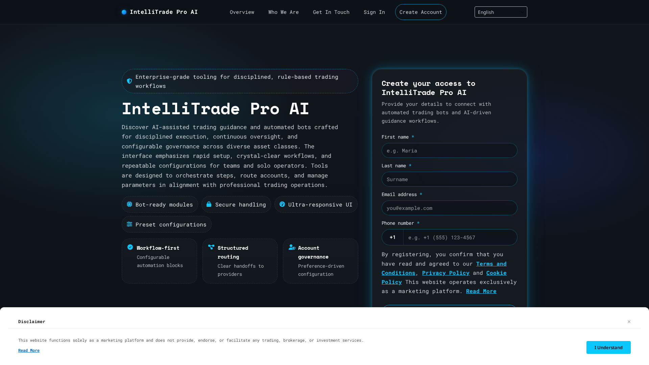Navigate to the Who We Are section
This screenshot has height=365, width=649.
pyautogui.click(x=284, y=12)
